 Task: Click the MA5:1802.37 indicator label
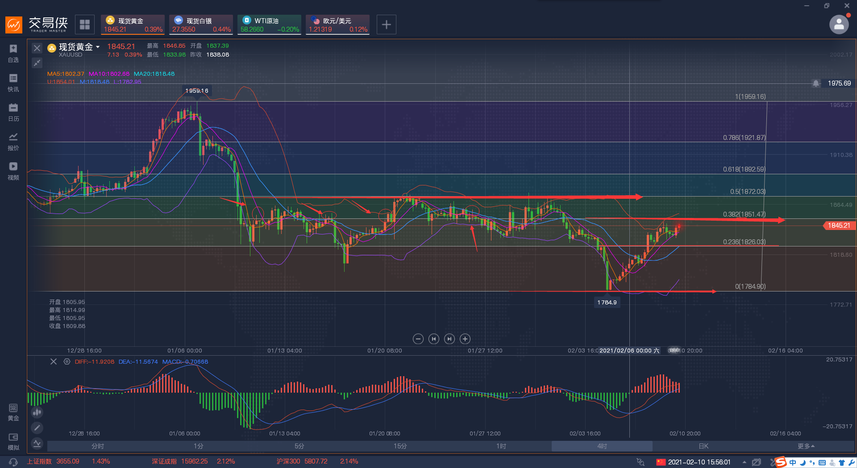click(66, 74)
